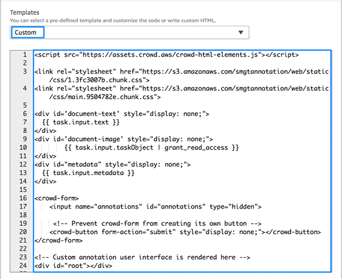Click line number 6 in gutter
Image resolution: width=342 pixels, height=279 pixels.
point(25,114)
